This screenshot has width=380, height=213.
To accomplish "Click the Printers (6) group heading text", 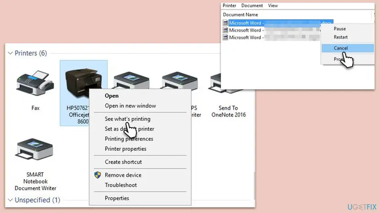I will click(31, 53).
